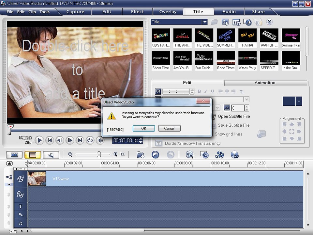This screenshot has width=313, height=235.
Task: Click Open Subtitle File
Action: (x=234, y=116)
